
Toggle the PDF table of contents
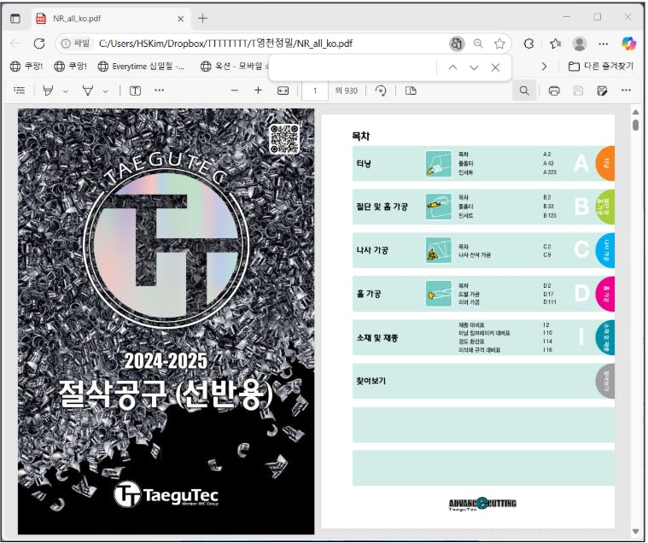(19, 90)
